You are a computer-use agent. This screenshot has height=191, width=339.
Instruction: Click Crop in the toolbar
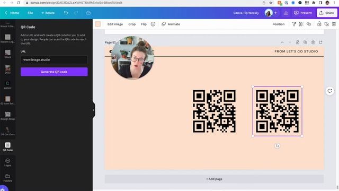pos(132,24)
